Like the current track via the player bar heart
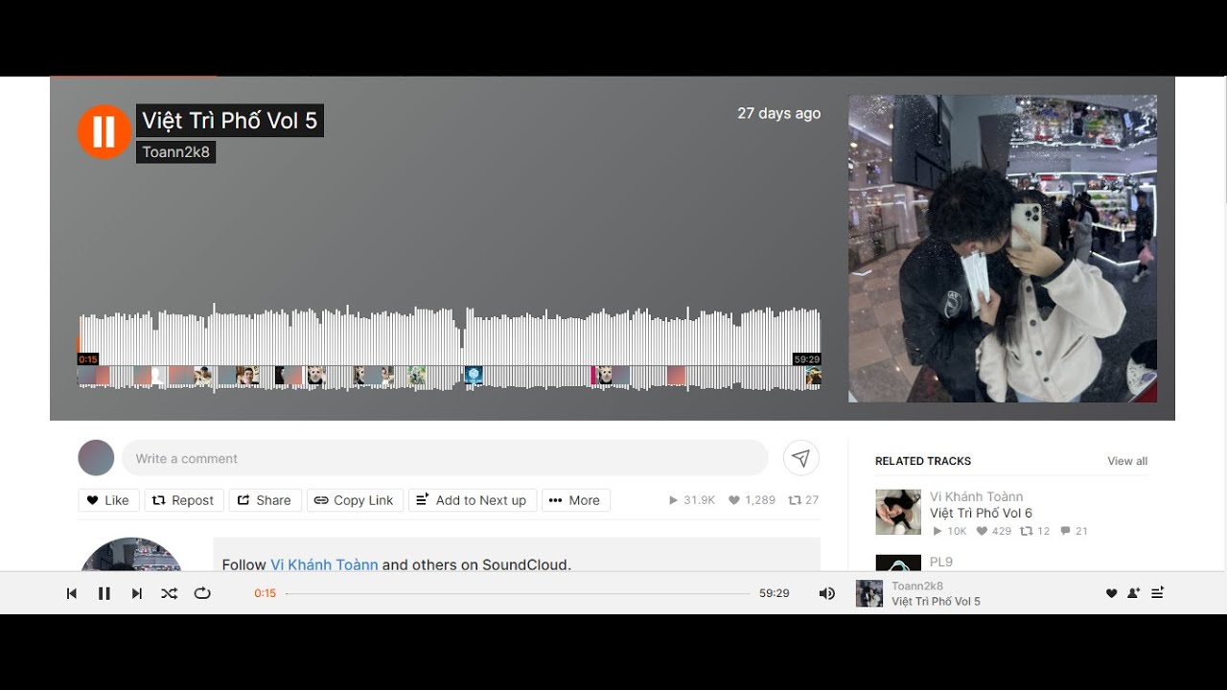 click(1112, 594)
